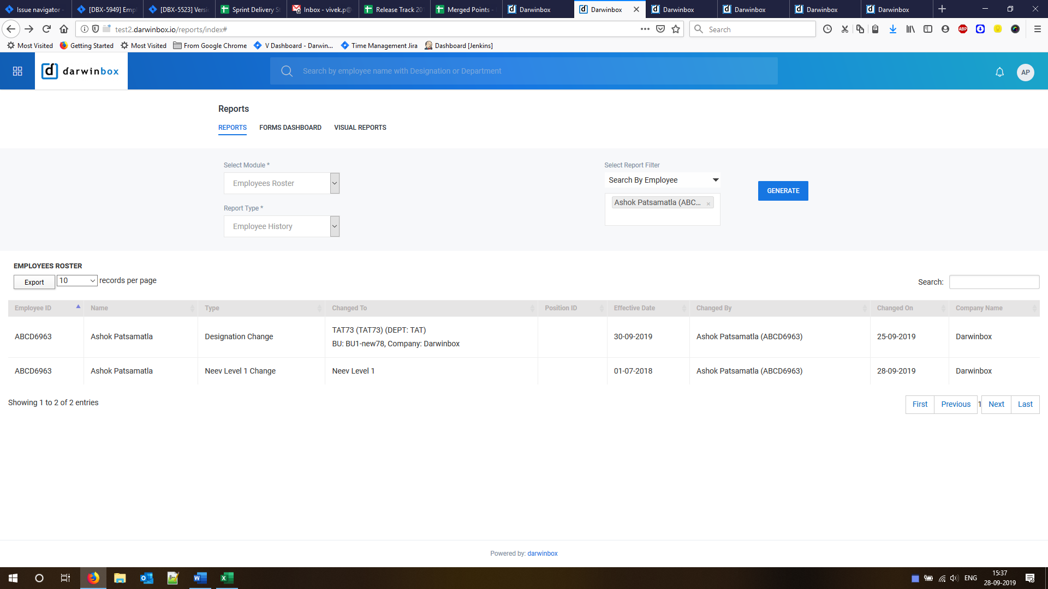Click the Darwinbox logo in the header
Image resolution: width=1048 pixels, height=589 pixels.
81,71
